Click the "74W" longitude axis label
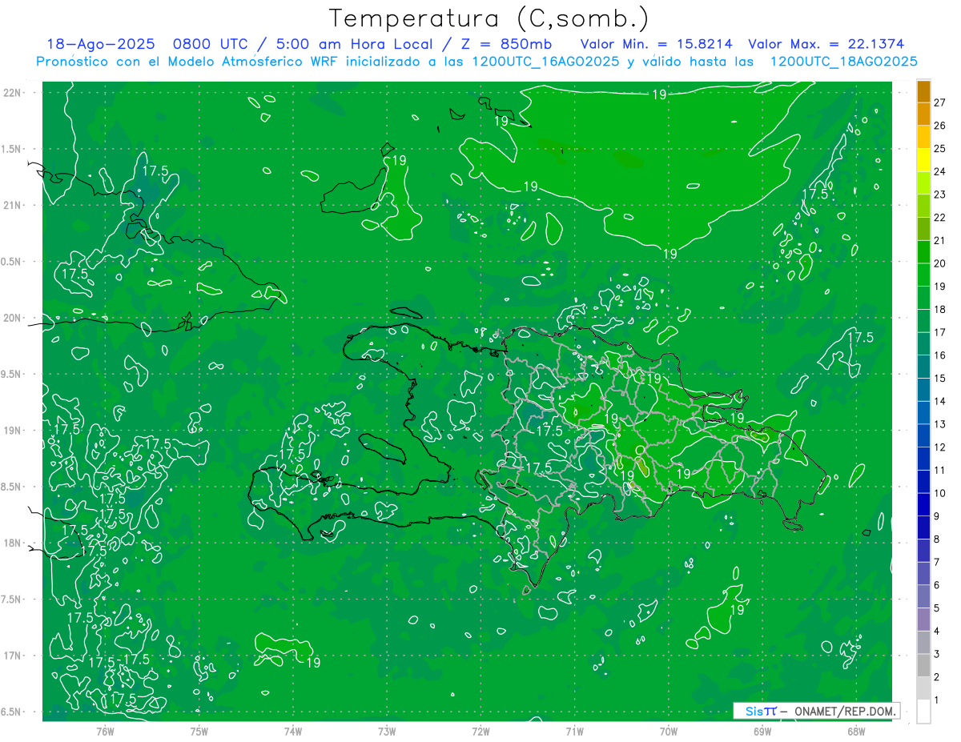The height and width of the screenshot is (742, 961). (292, 732)
